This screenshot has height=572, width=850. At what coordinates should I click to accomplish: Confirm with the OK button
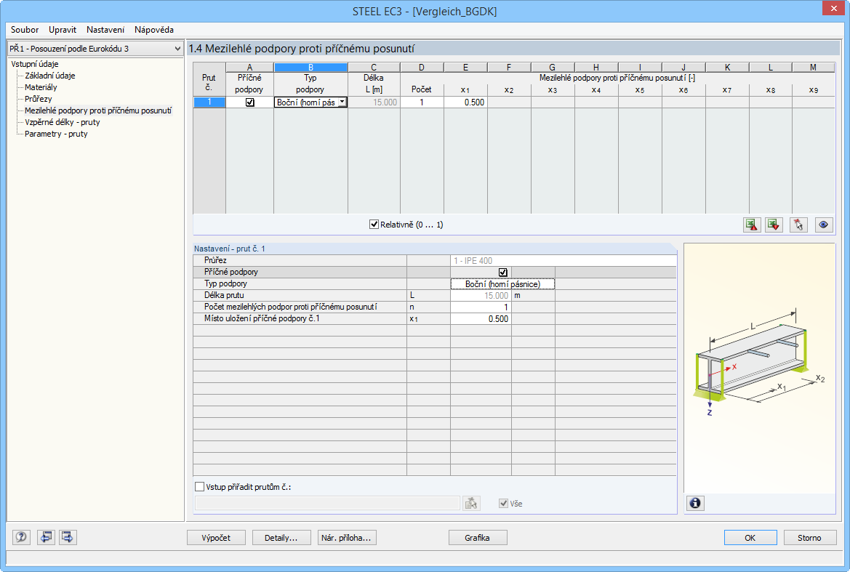pyautogui.click(x=750, y=538)
